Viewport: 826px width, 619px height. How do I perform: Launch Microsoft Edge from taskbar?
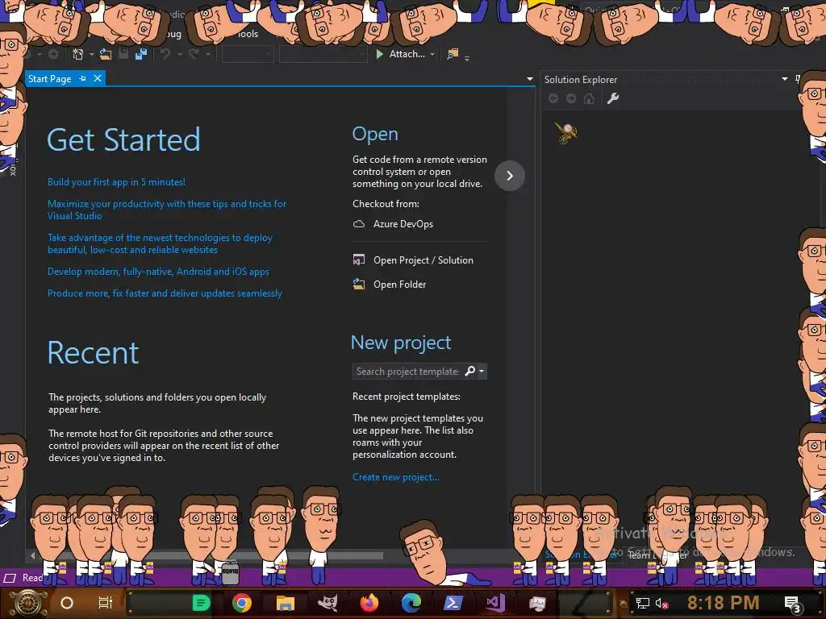click(x=411, y=603)
